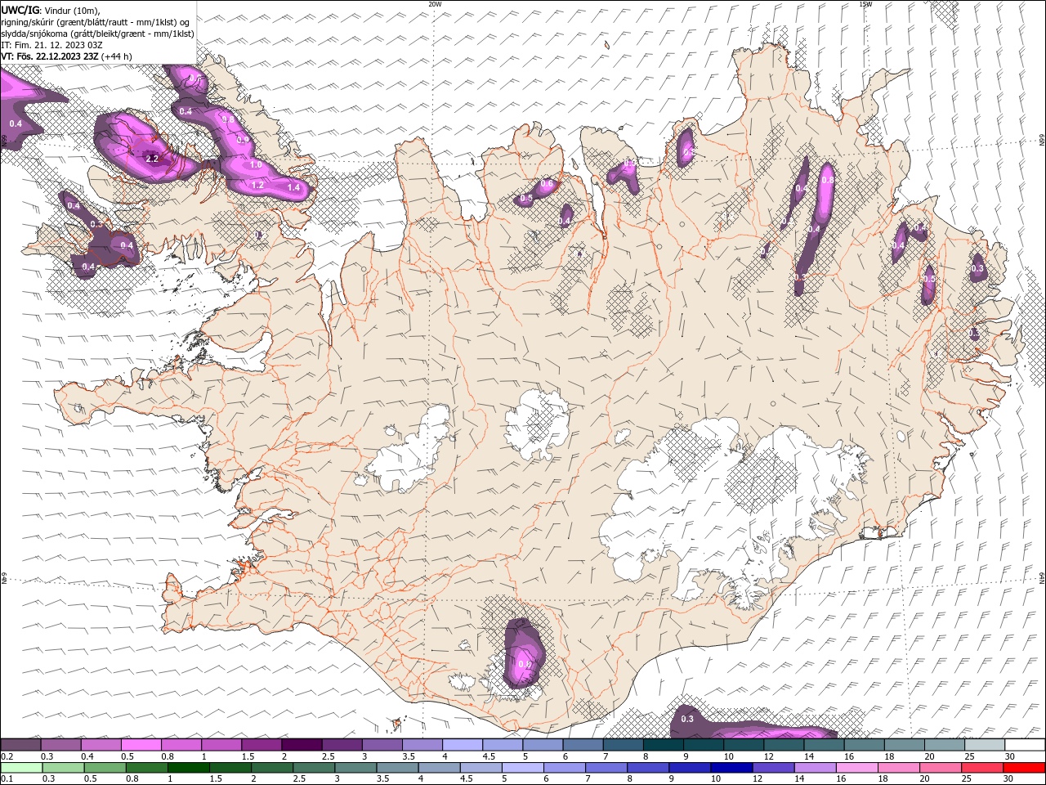The image size is (1046, 785).
Task: Click the 0.3 value offshore south of the coast
Action: 687,719
